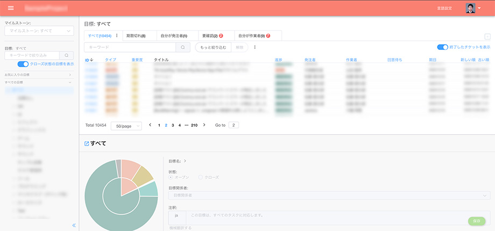Expand the お気に入りの目標 section
495x231 pixels.
38,75
